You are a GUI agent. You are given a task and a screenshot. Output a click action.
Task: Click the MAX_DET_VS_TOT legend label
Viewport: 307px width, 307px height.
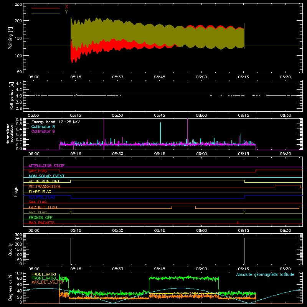coord(48,282)
